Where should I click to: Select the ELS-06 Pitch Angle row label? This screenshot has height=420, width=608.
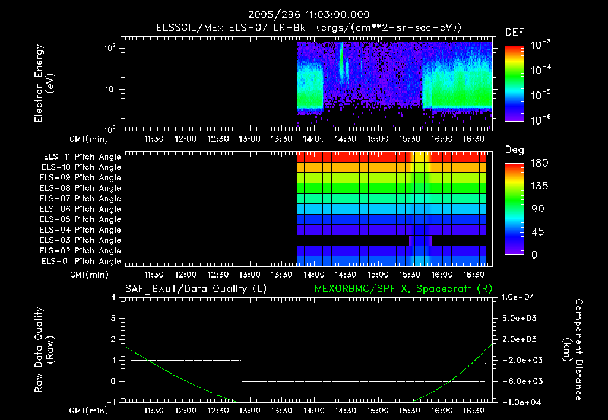pos(81,209)
